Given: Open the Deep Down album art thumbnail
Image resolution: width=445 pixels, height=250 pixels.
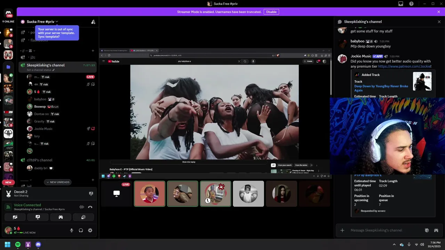Looking at the screenshot, I should 422,81.
